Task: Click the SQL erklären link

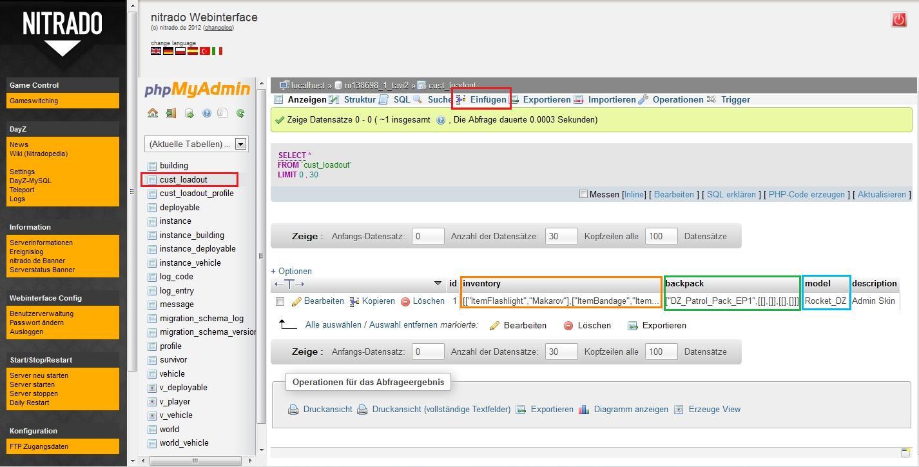Action: 731,195
